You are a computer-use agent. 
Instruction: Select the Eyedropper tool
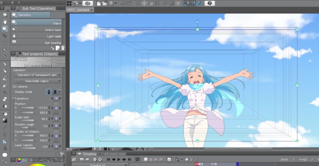(5, 57)
